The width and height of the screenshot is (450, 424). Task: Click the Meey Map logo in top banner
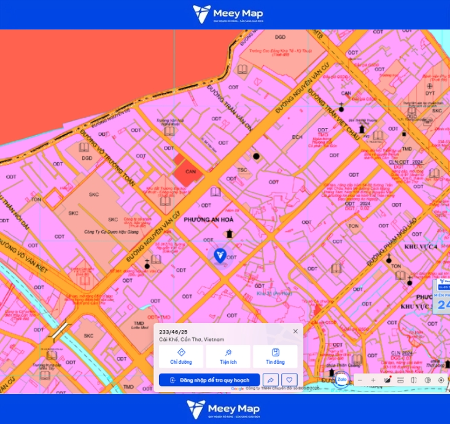pyautogui.click(x=228, y=14)
